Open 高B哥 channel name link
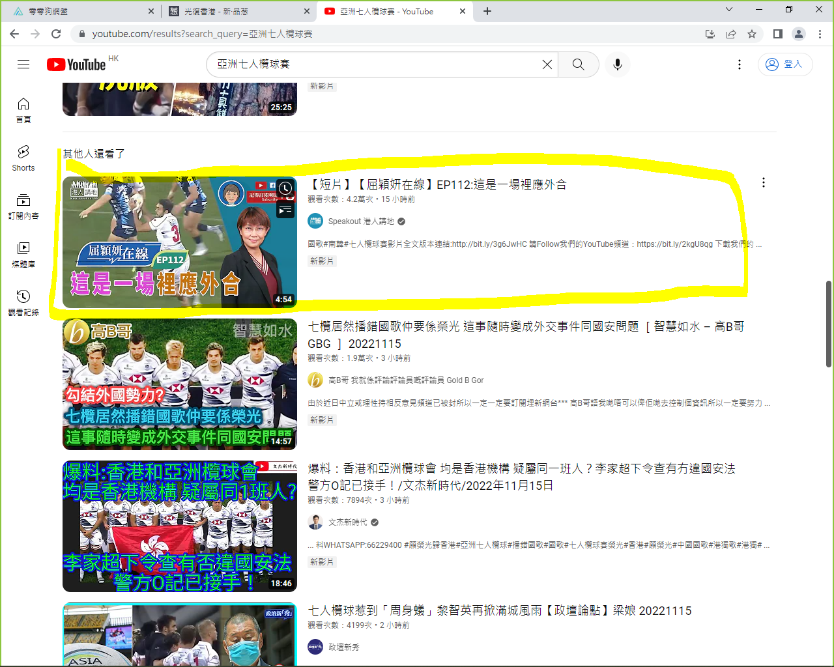The width and height of the screenshot is (834, 667). coord(406,380)
